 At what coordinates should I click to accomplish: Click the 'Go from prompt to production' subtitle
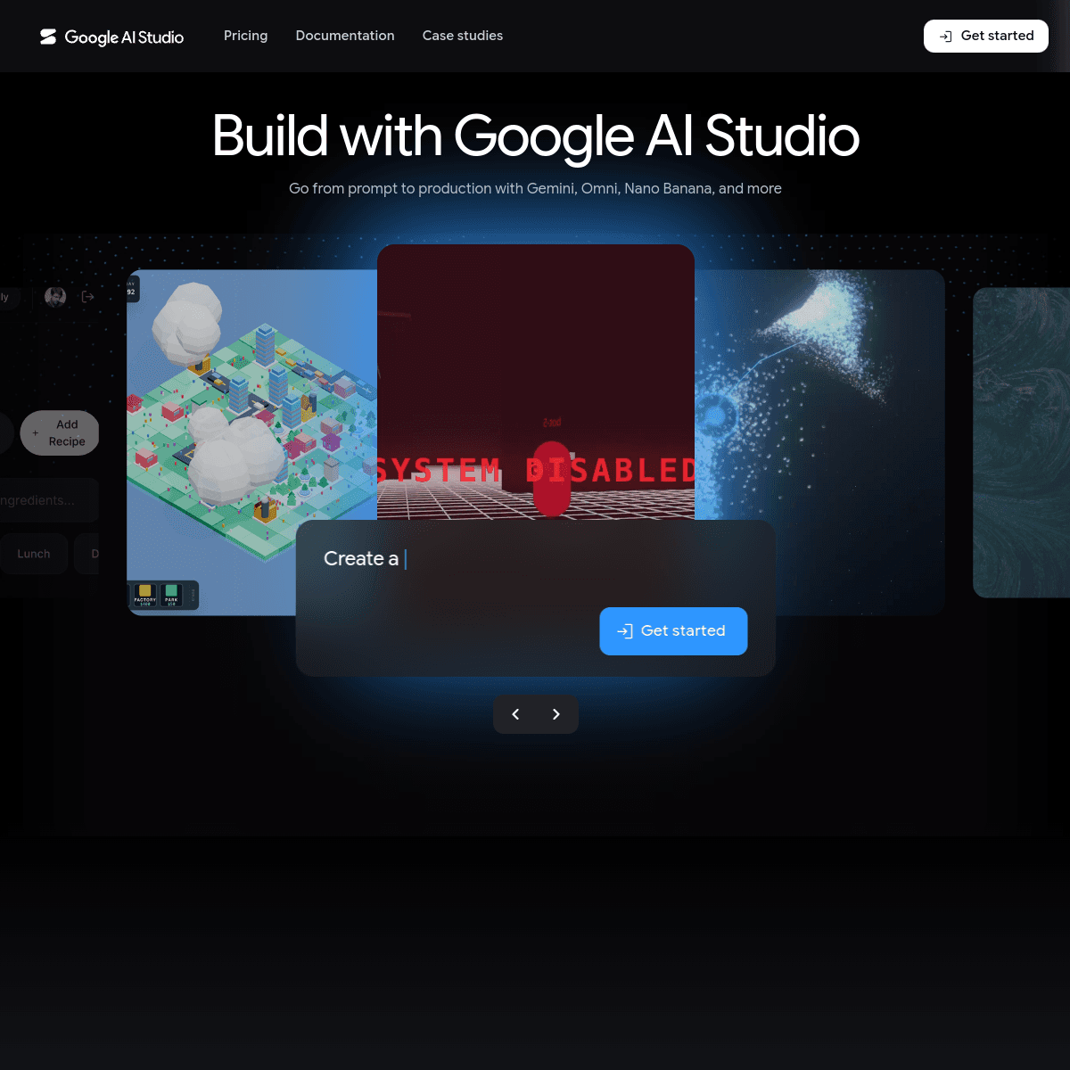(535, 188)
